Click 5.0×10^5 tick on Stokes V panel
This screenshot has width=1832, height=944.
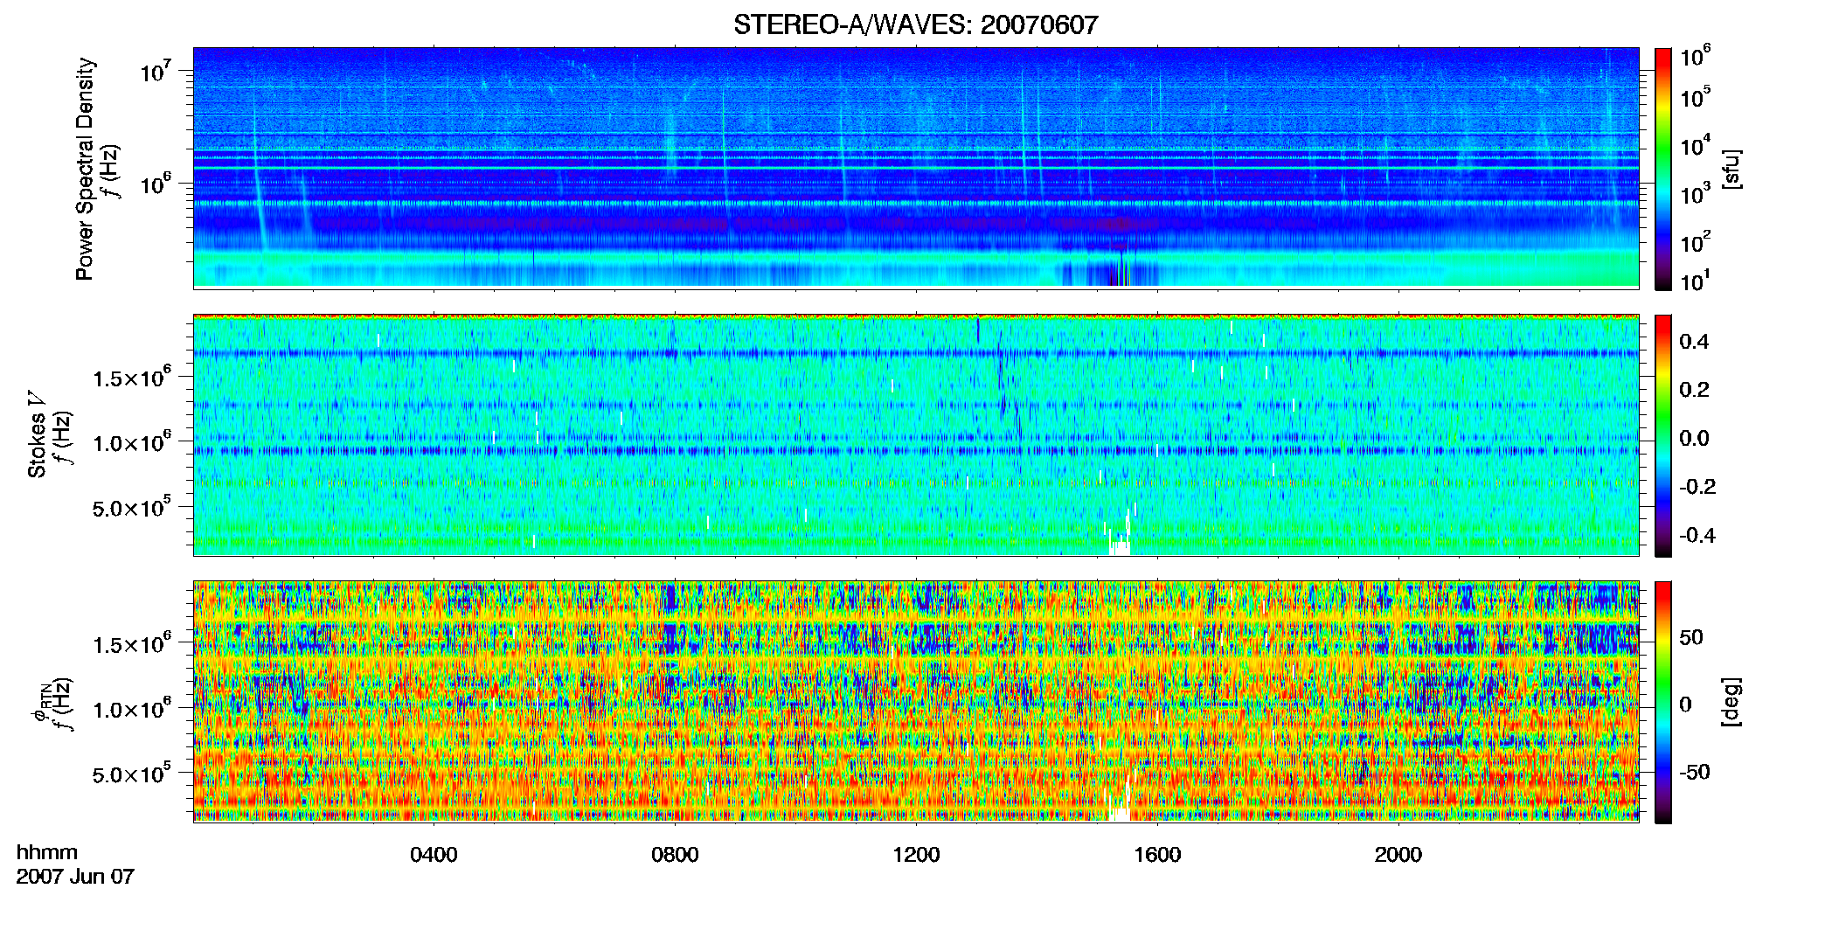132,508
